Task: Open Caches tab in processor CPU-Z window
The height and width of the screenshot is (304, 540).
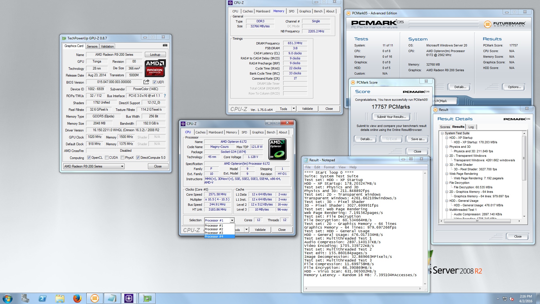Action: pyautogui.click(x=201, y=132)
